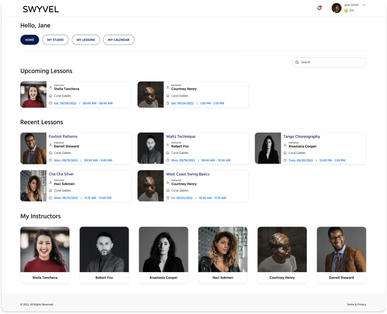
Task: Click the clock icon on Foxtrot Patterns card
Action: 51,160
